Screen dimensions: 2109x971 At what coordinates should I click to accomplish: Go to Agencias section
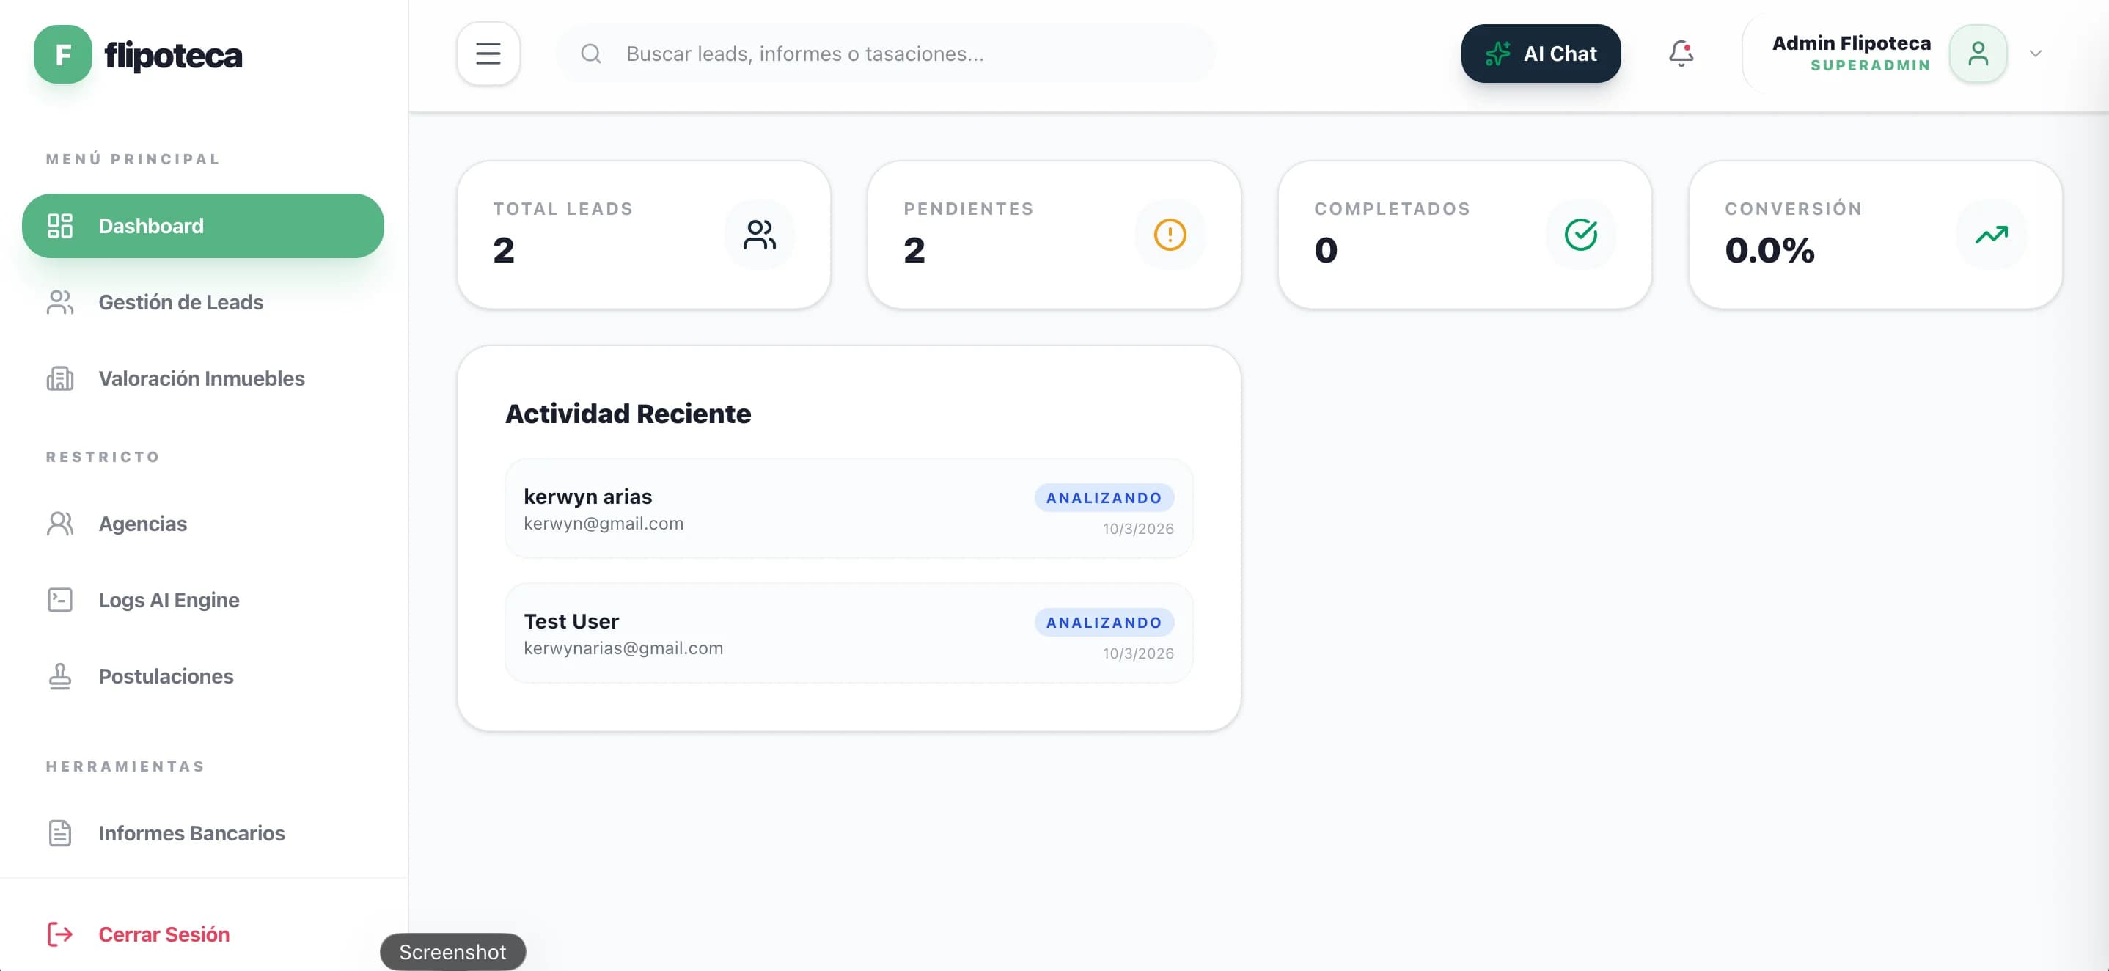[203, 524]
